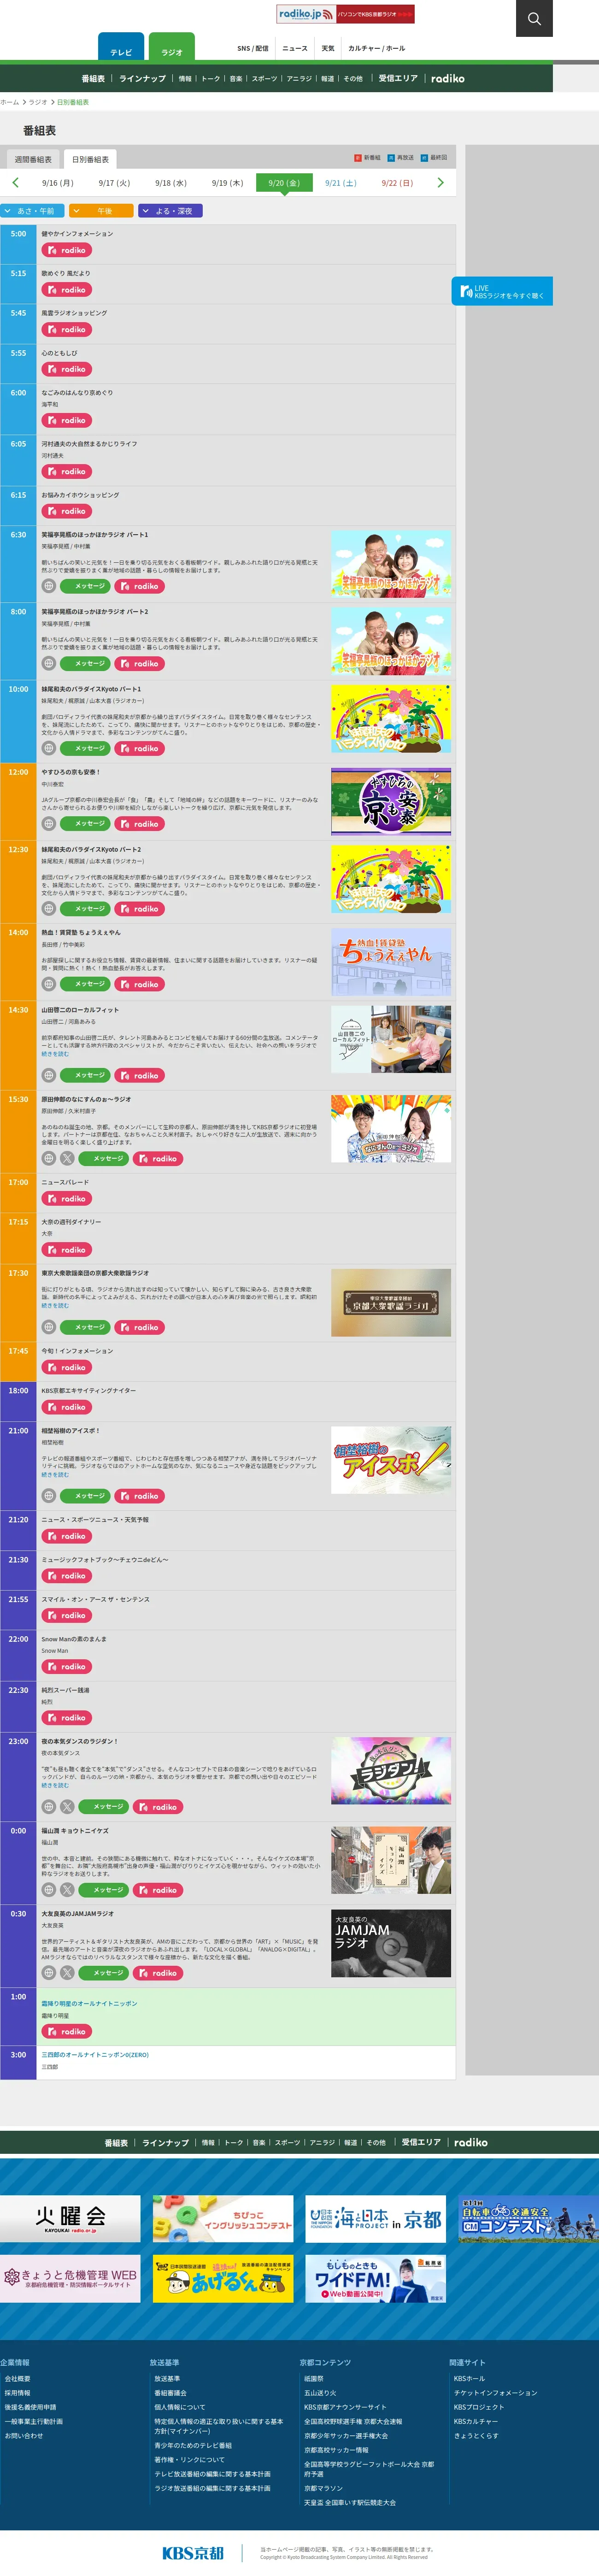Open the search magnifier icon at top
Screen dimensions: 599x2576
[534, 18]
